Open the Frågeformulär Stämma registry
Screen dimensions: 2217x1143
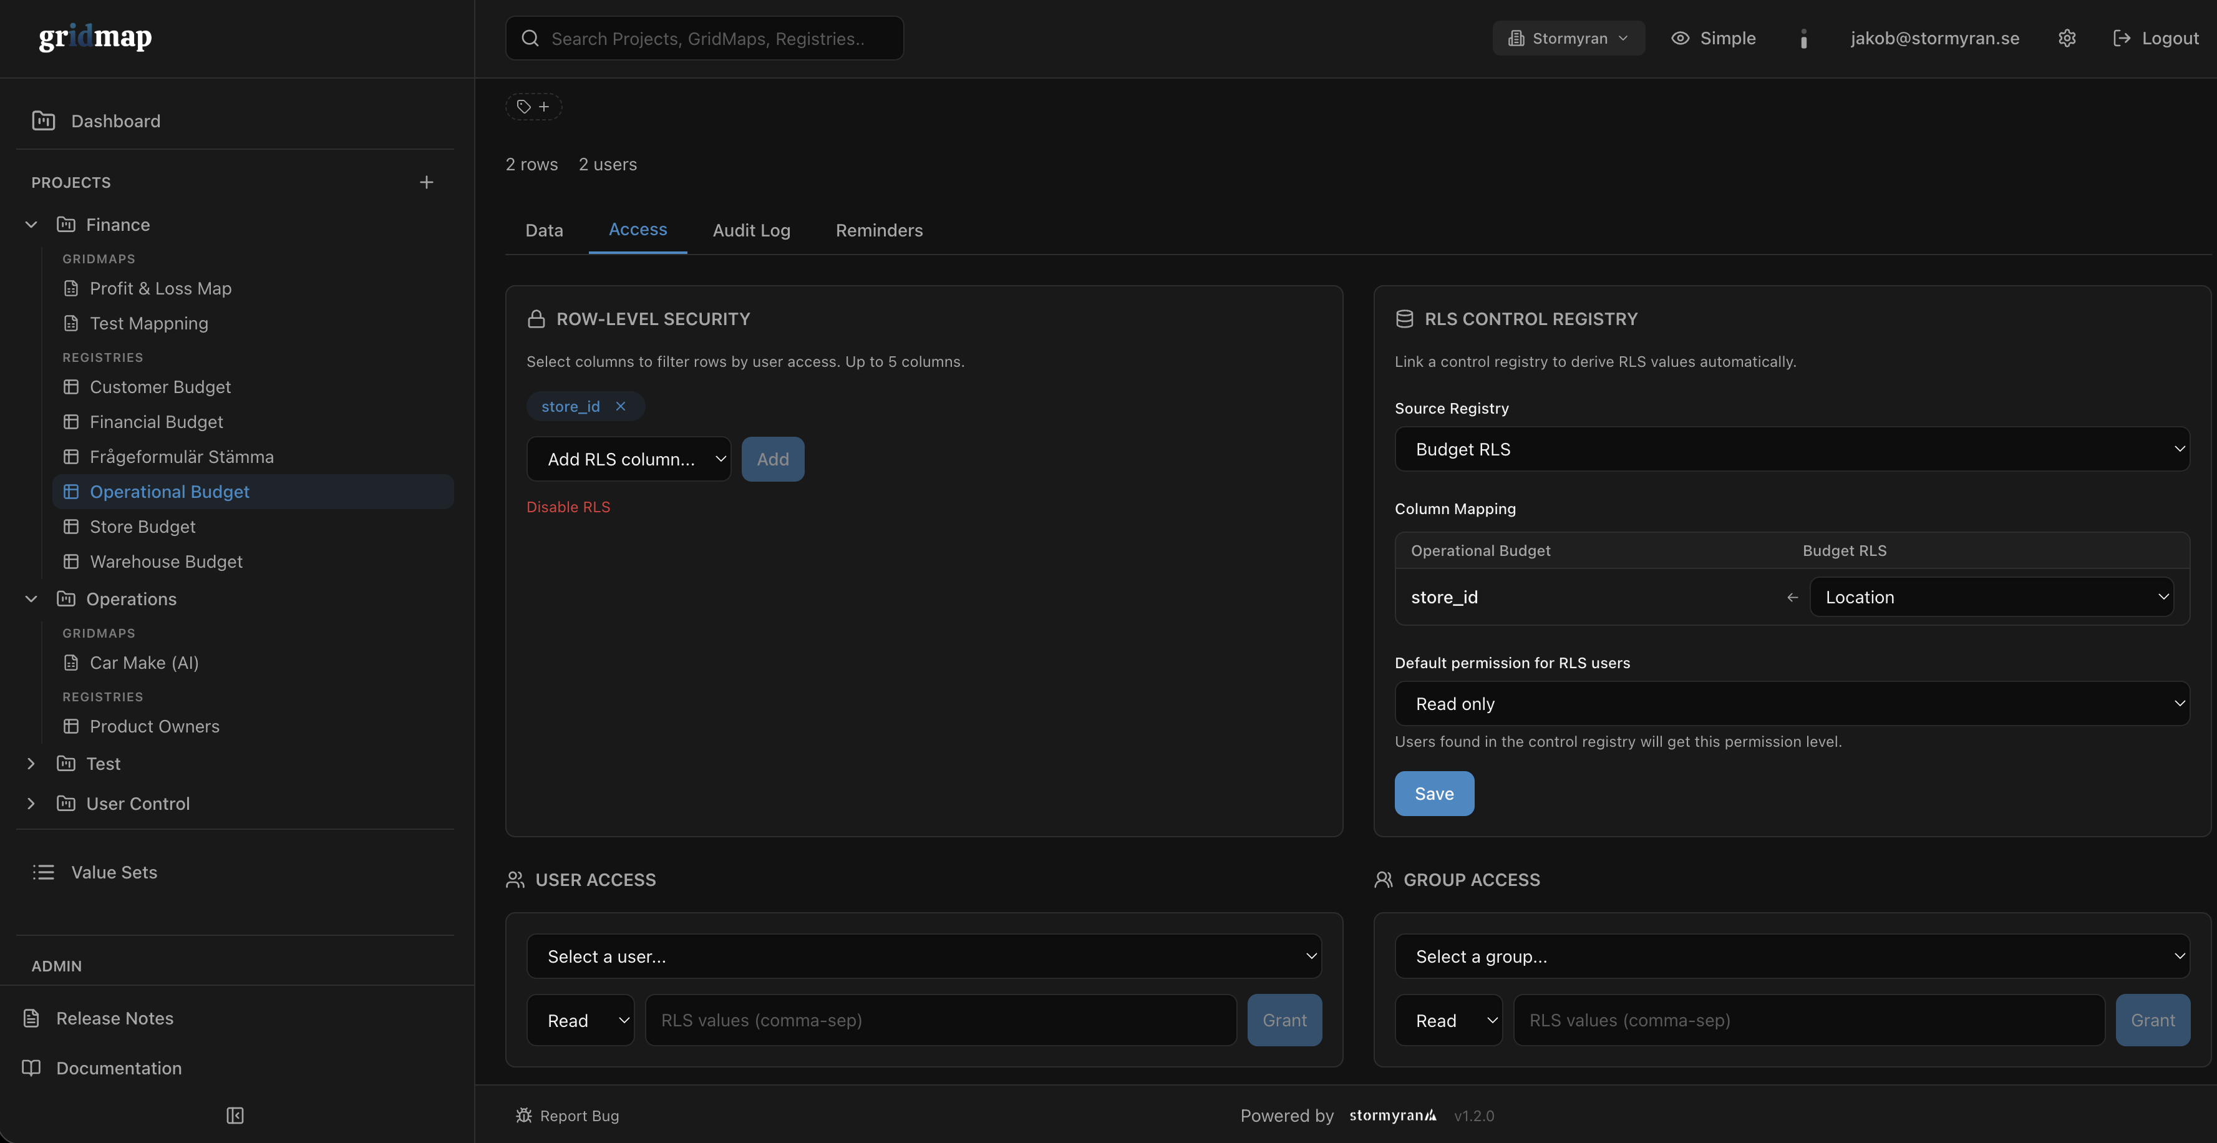pyautogui.click(x=253, y=457)
